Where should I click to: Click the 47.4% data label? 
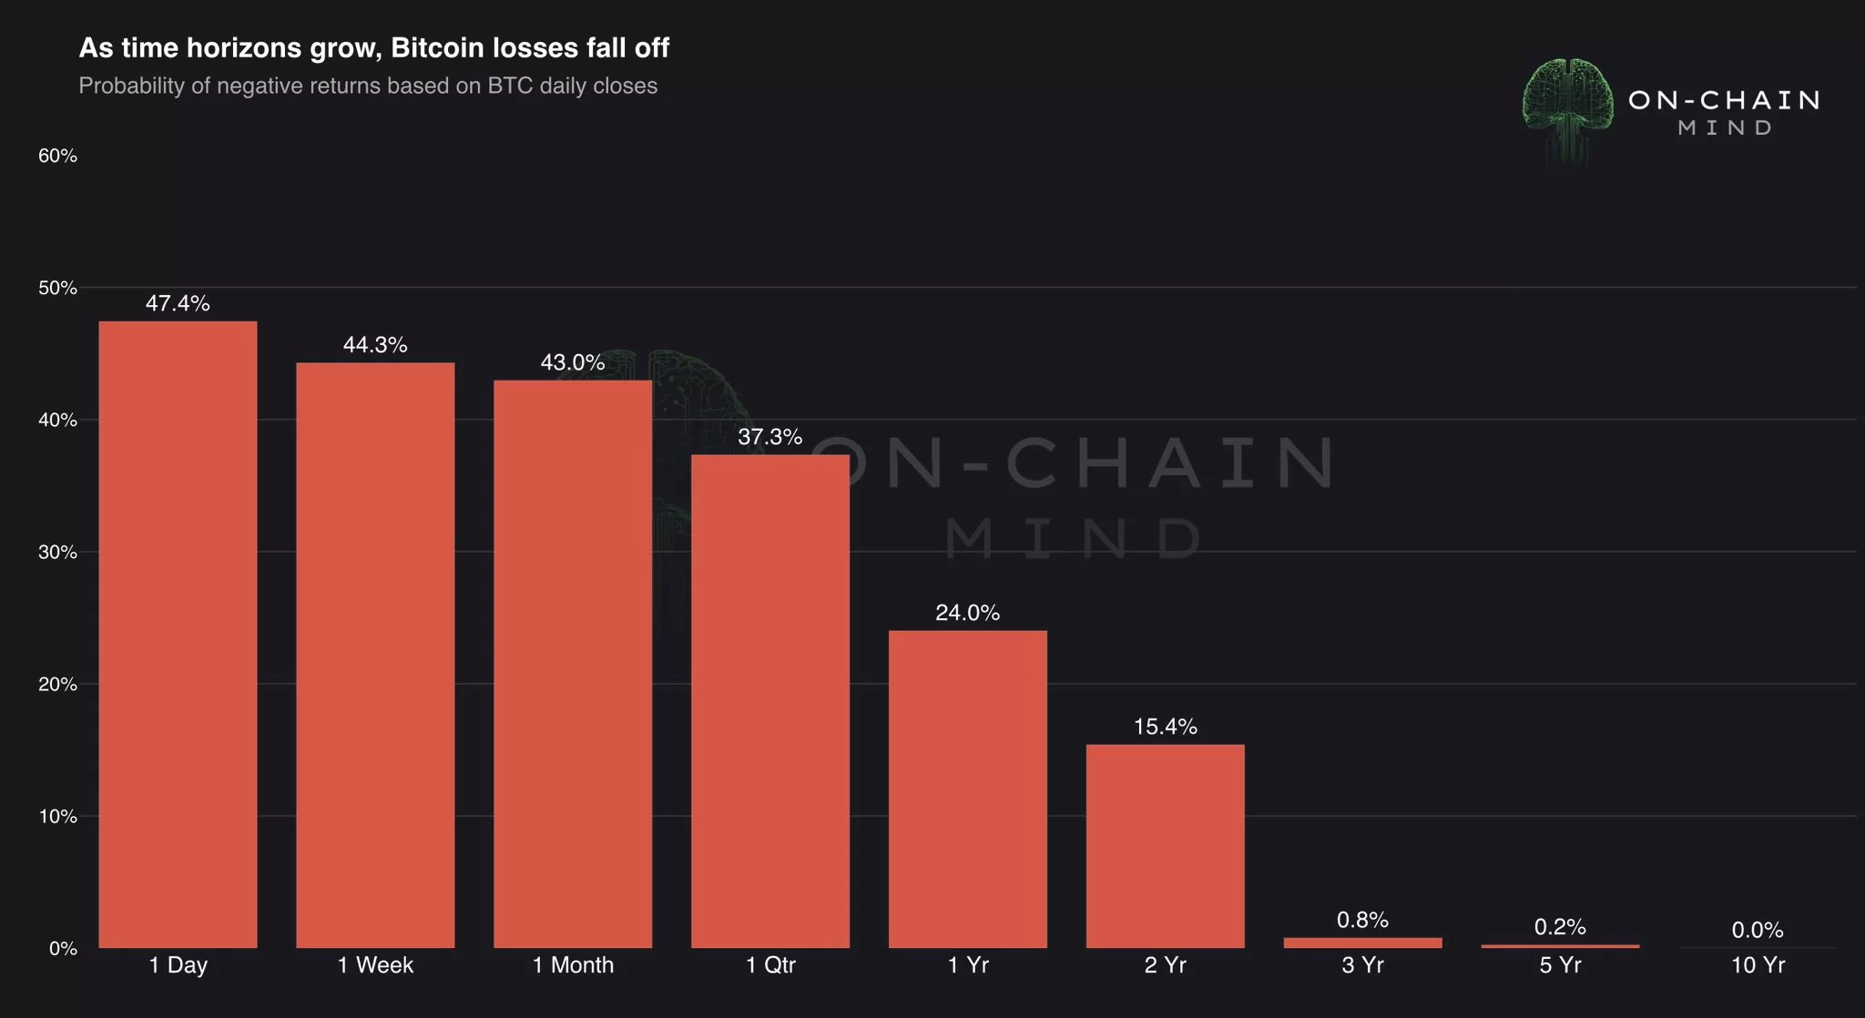pos(178,303)
